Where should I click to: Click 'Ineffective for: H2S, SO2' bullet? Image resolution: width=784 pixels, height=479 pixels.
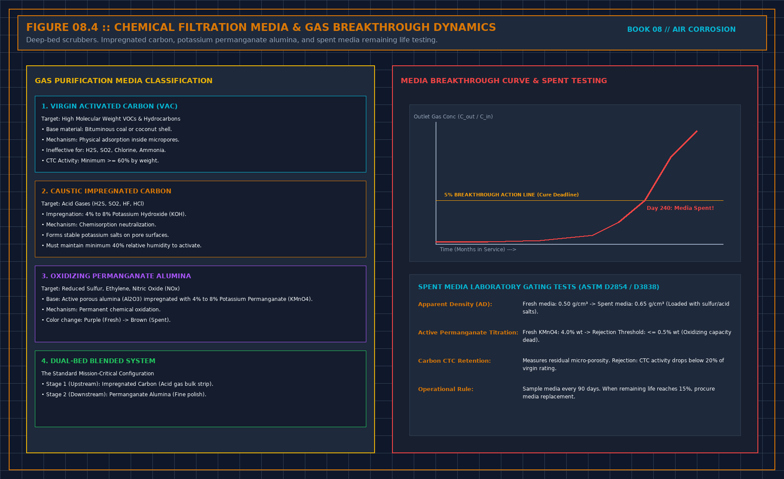(104, 150)
